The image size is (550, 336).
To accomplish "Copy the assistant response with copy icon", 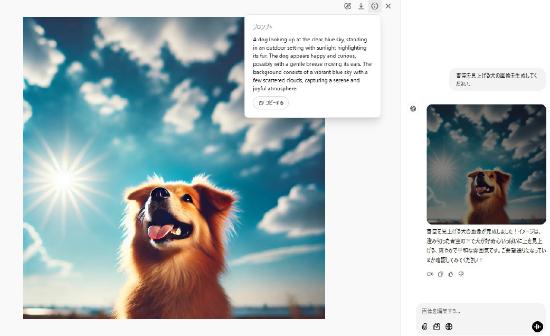I will [441, 274].
